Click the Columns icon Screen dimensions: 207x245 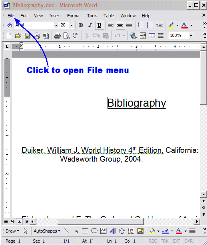[161, 36]
